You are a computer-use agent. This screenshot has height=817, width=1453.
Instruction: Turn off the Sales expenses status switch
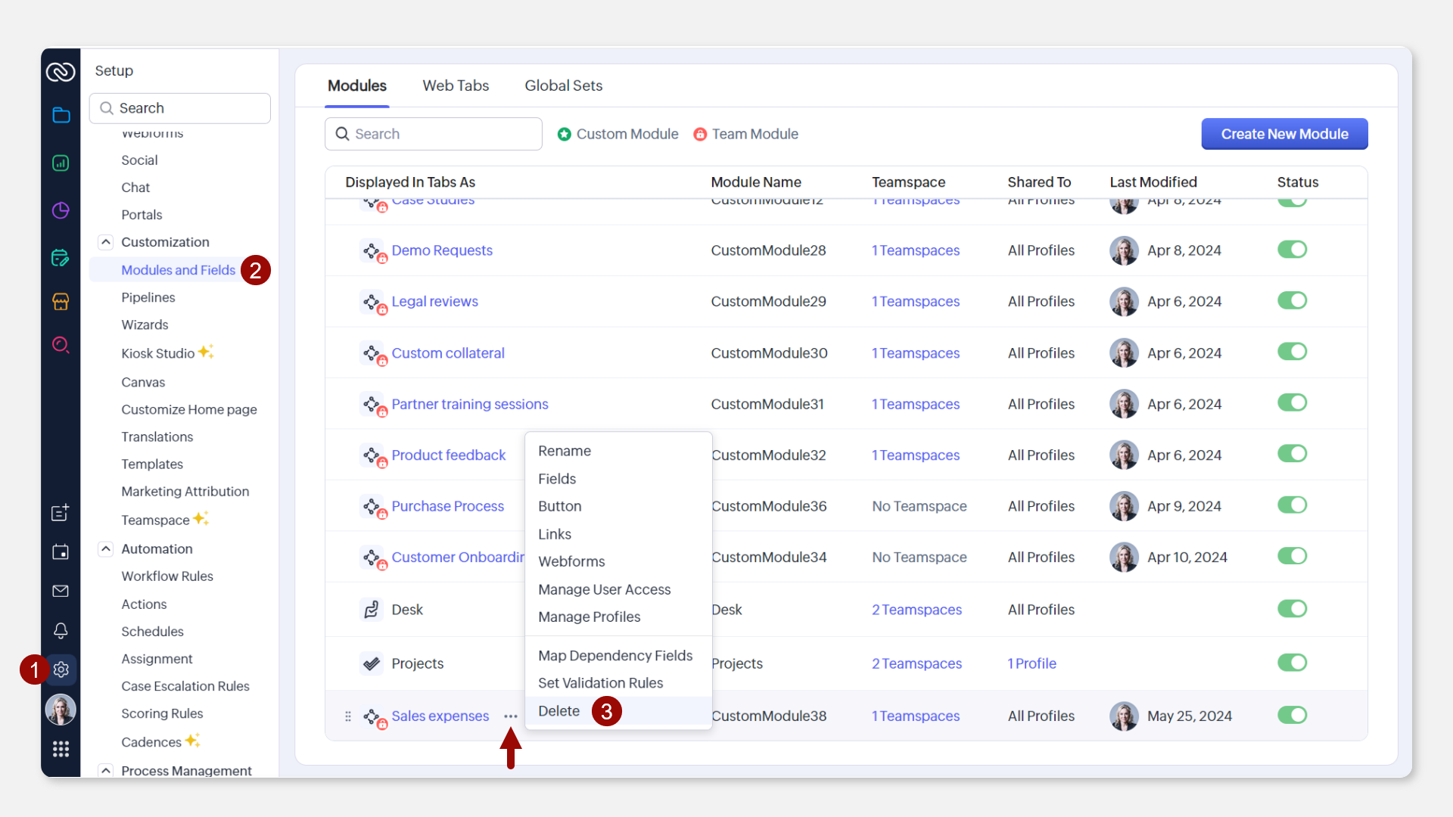(x=1292, y=715)
